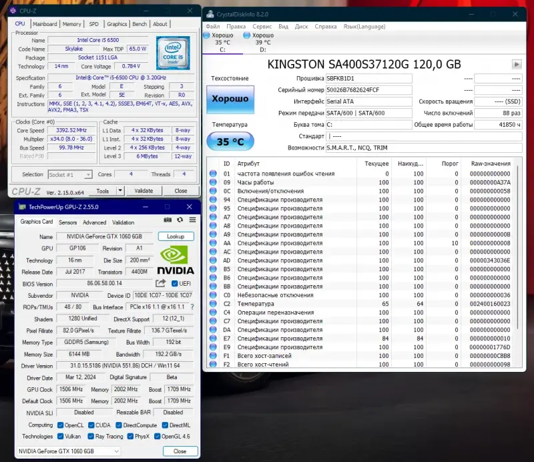Toggle the DirectCompute checkbox
The image size is (534, 462).
click(119, 425)
